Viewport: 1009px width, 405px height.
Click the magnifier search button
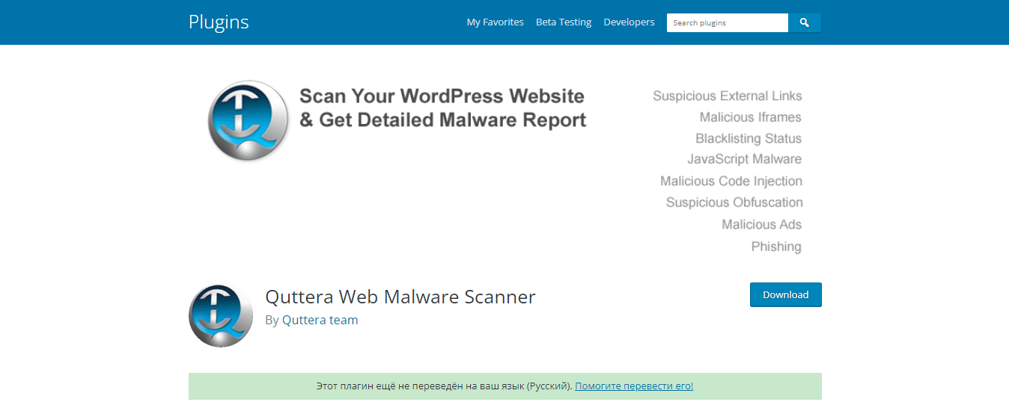tap(805, 22)
